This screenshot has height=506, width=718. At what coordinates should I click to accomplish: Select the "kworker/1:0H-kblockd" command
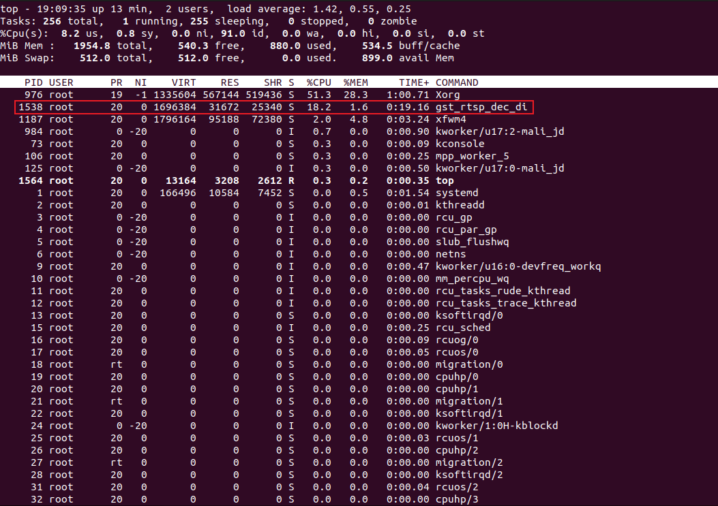click(496, 426)
